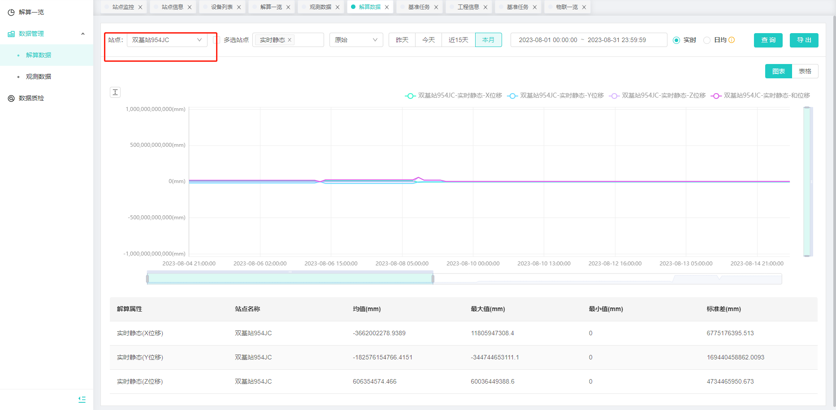
Task: Open 观测数据 in the sidebar
Action: tap(39, 77)
